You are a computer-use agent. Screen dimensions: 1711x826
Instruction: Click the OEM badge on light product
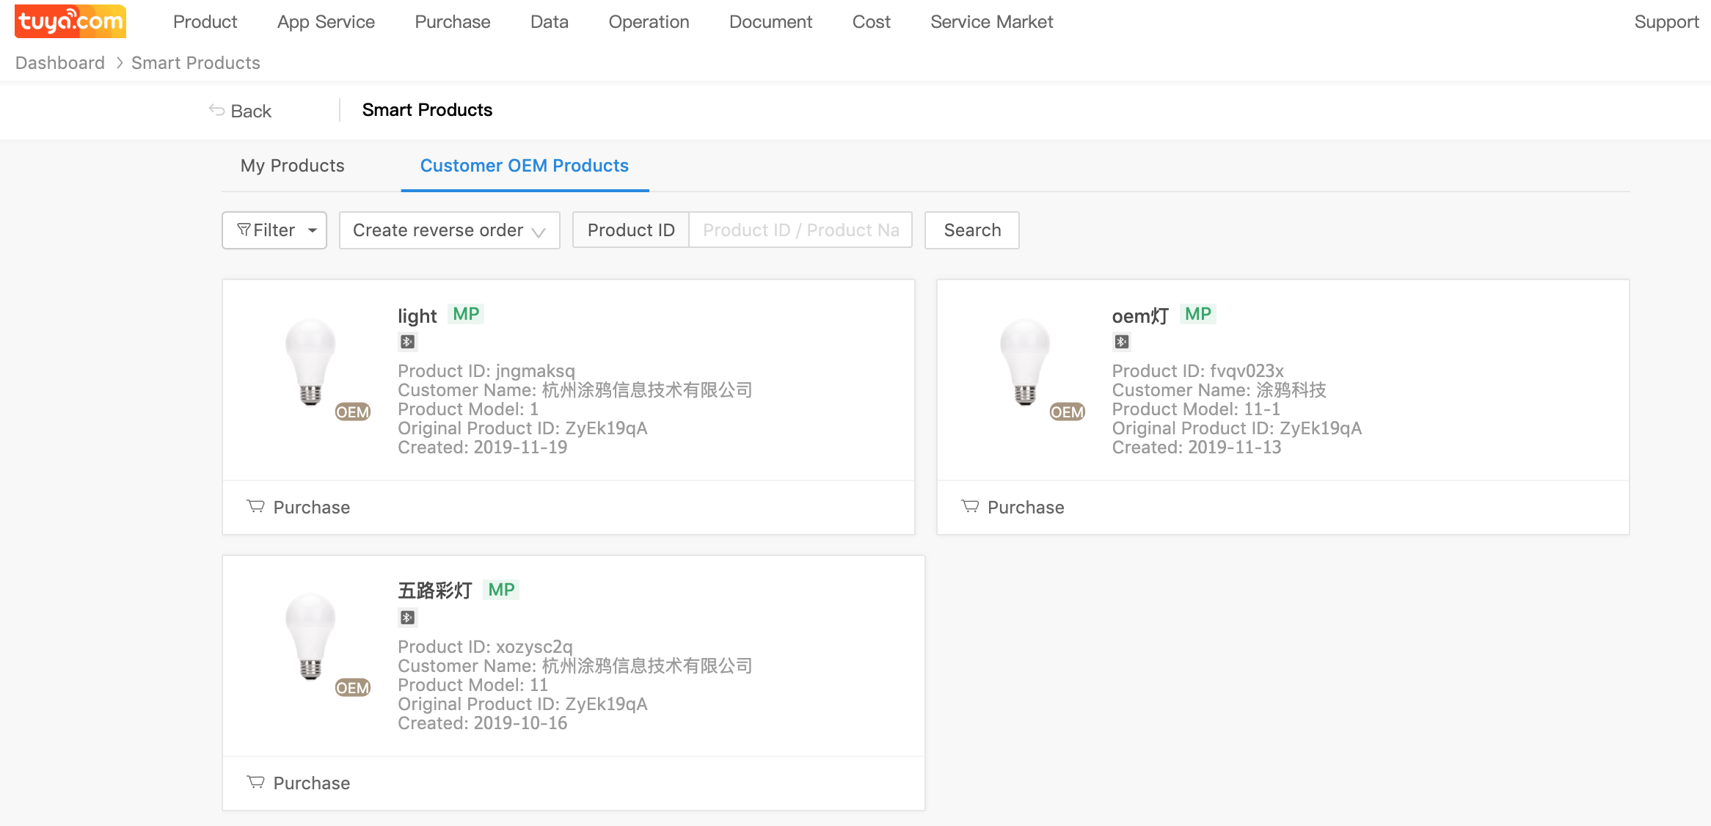(353, 412)
